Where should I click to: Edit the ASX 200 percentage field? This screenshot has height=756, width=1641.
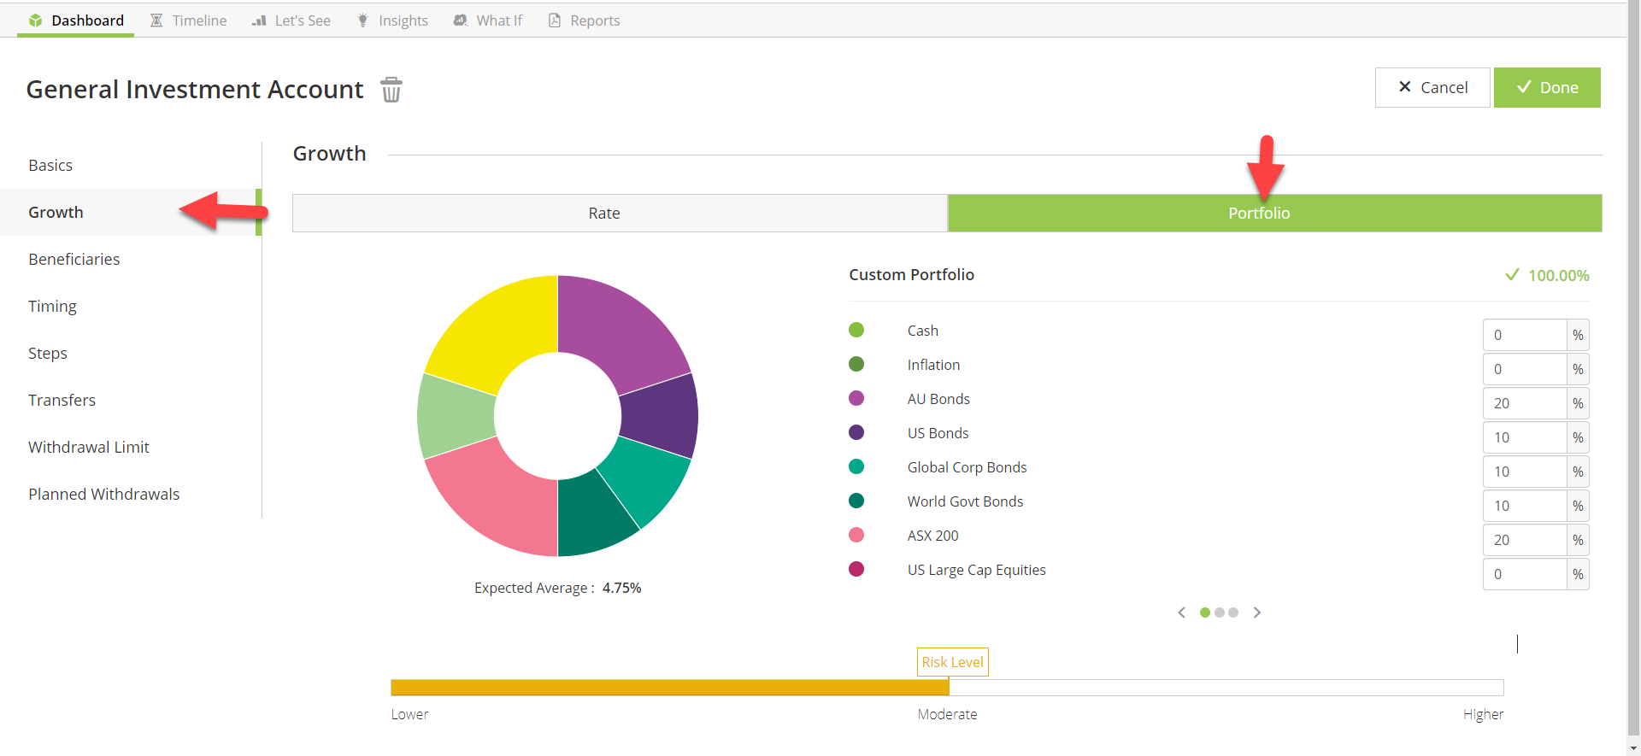(1525, 540)
